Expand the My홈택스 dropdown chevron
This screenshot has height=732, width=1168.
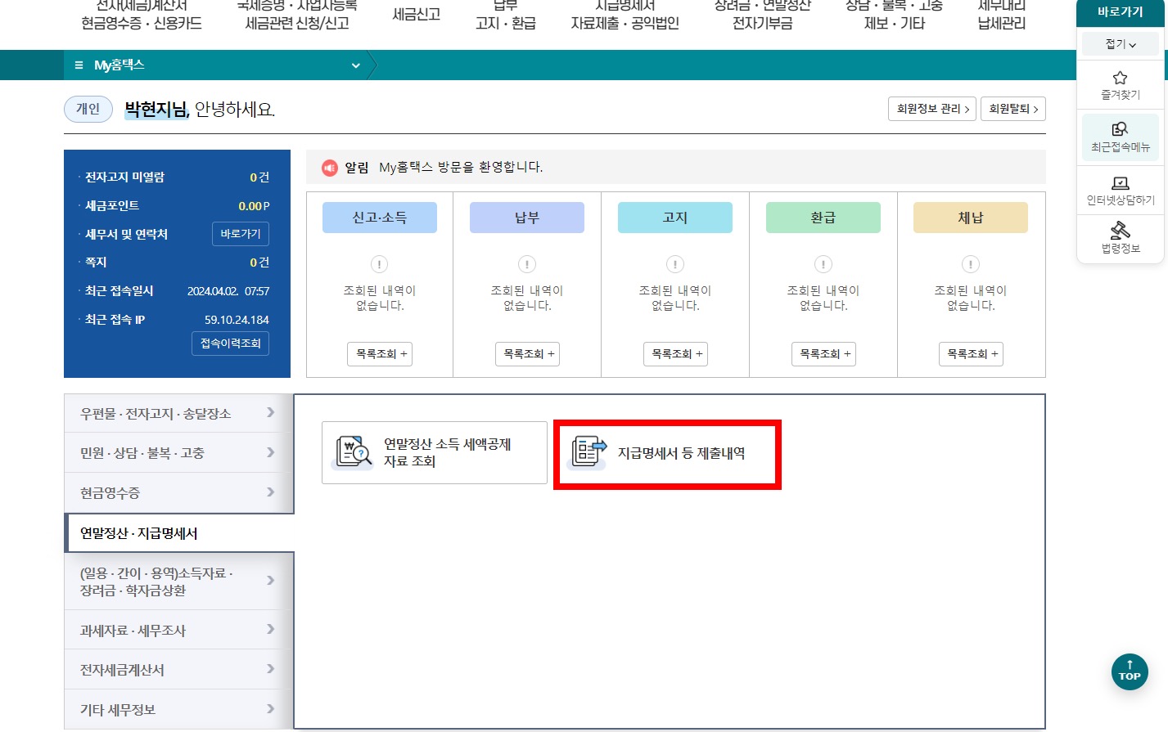(x=355, y=65)
